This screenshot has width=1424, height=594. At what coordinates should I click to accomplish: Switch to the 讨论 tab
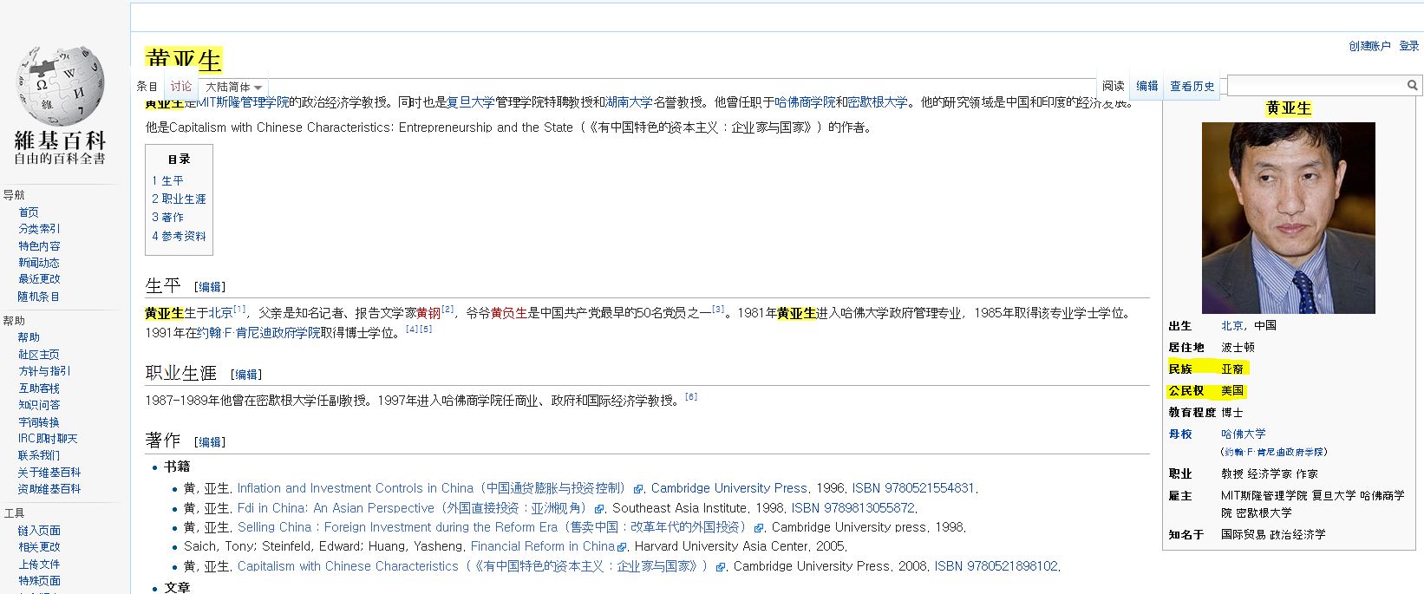click(181, 87)
